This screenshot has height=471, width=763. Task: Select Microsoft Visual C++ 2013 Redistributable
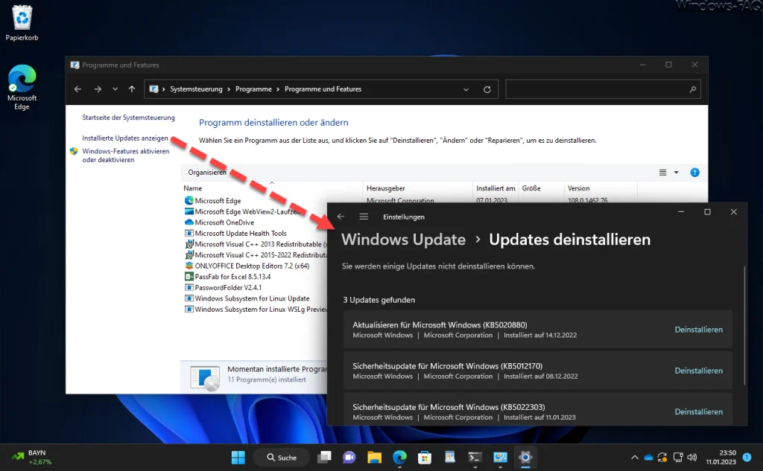pos(256,244)
